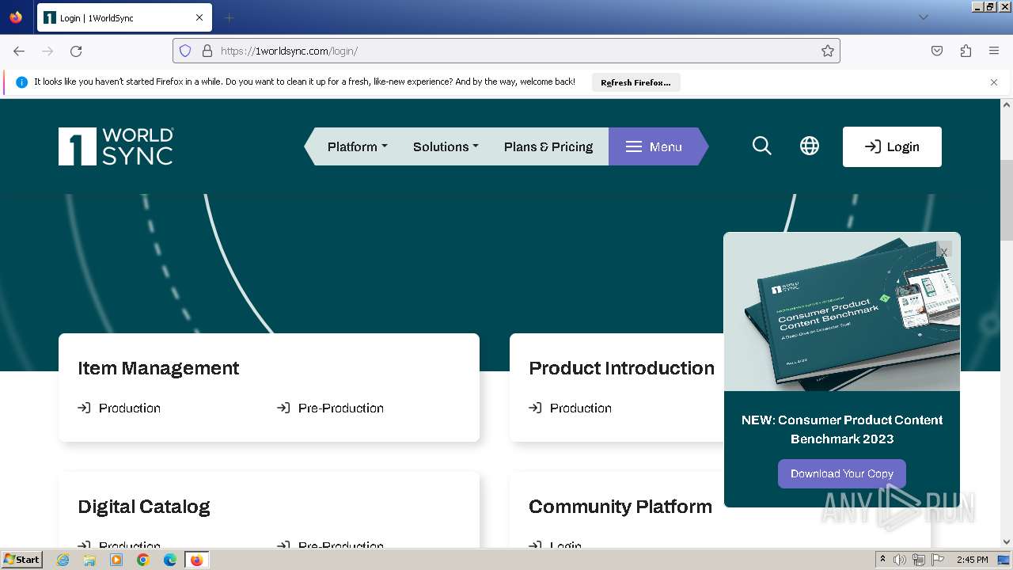Click Download Your Copy button

click(841, 473)
